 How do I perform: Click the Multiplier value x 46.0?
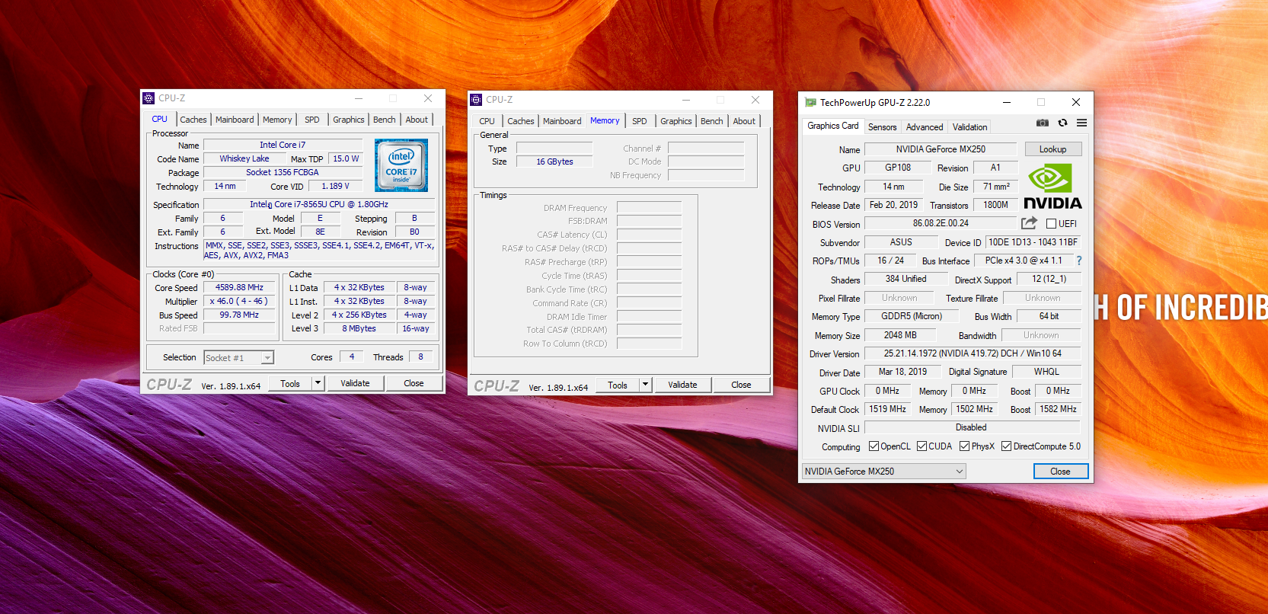point(239,301)
